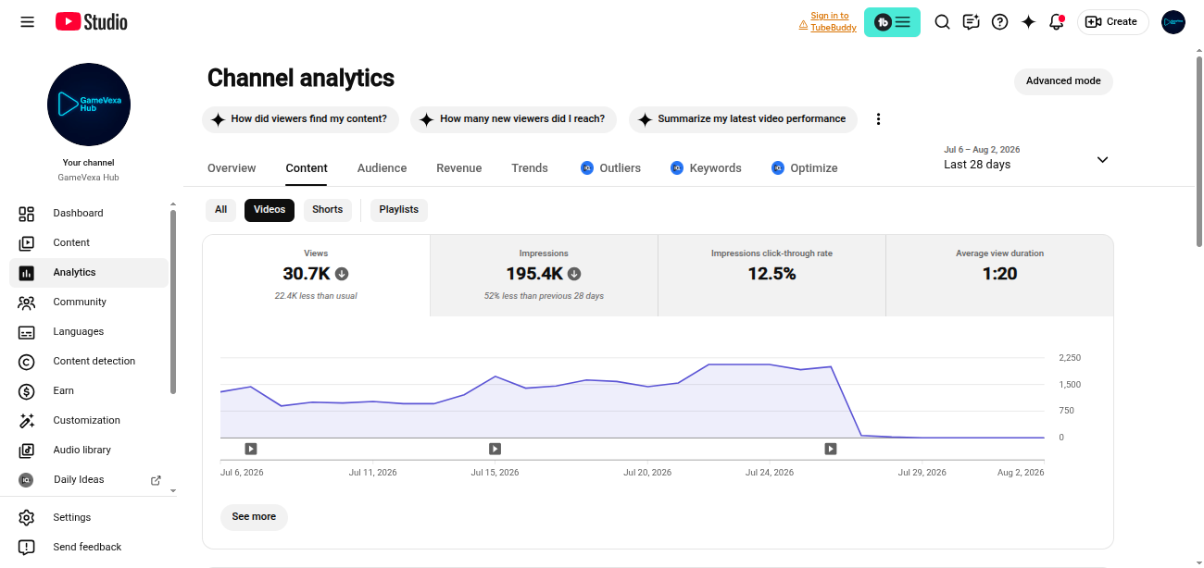Switch to the Trends tab

coord(530,168)
